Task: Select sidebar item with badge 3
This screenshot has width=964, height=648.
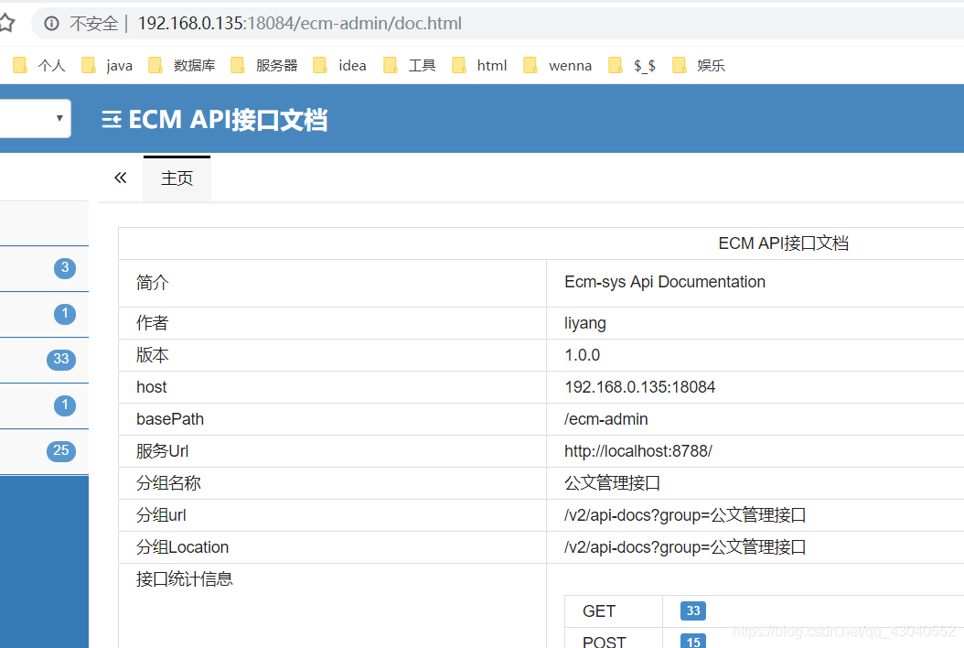Action: click(x=44, y=268)
